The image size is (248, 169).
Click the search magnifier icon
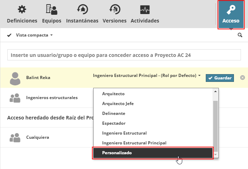pos(240,35)
